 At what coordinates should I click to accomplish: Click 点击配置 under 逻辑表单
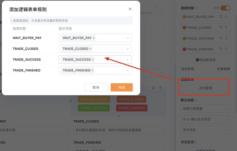click(x=206, y=88)
